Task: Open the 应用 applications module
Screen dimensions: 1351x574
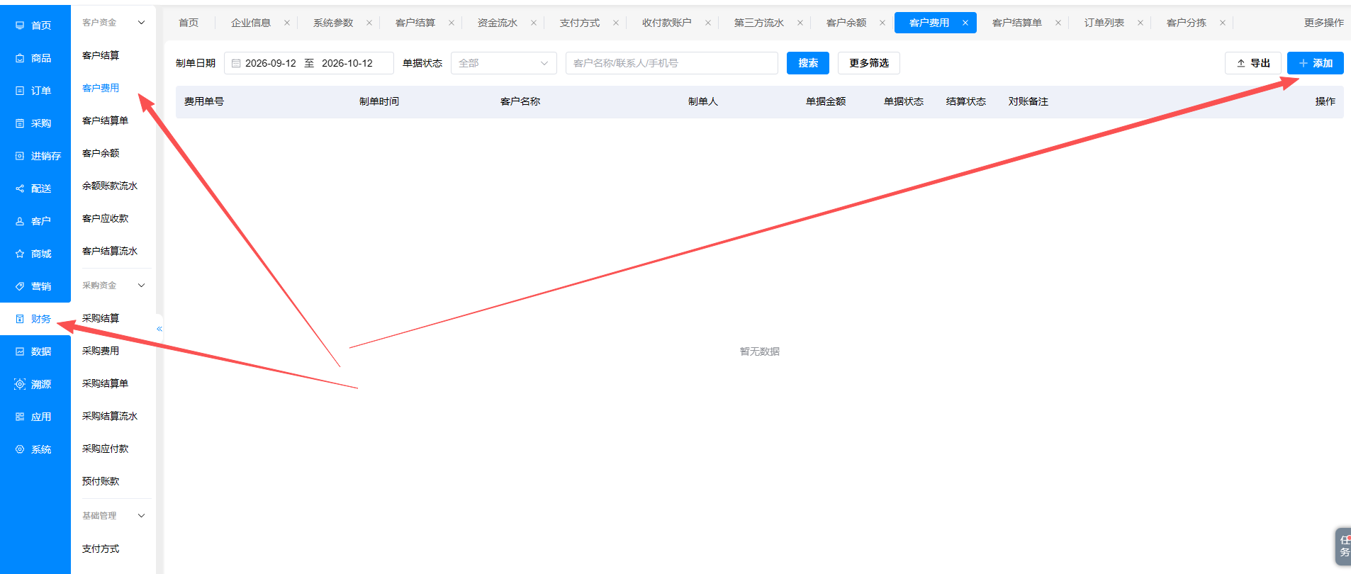Action: tap(34, 417)
